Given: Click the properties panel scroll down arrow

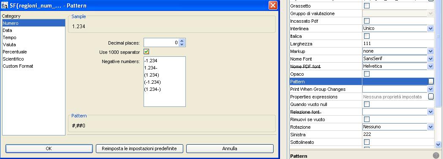Looking at the screenshot, I should pyautogui.click(x=438, y=145).
